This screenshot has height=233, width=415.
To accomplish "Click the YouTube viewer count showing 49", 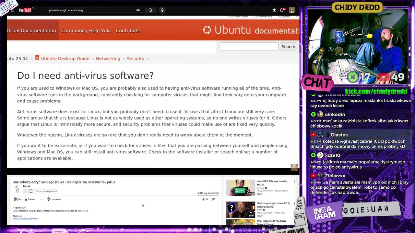I will pyautogui.click(x=390, y=77).
